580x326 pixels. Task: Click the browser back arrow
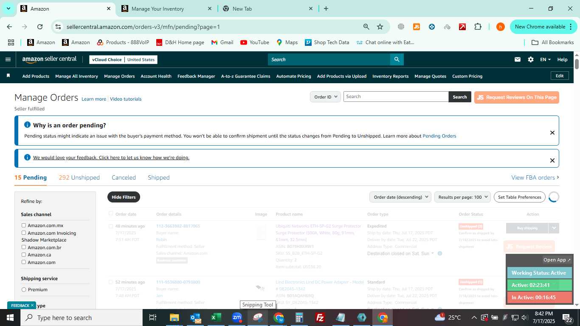[9, 27]
